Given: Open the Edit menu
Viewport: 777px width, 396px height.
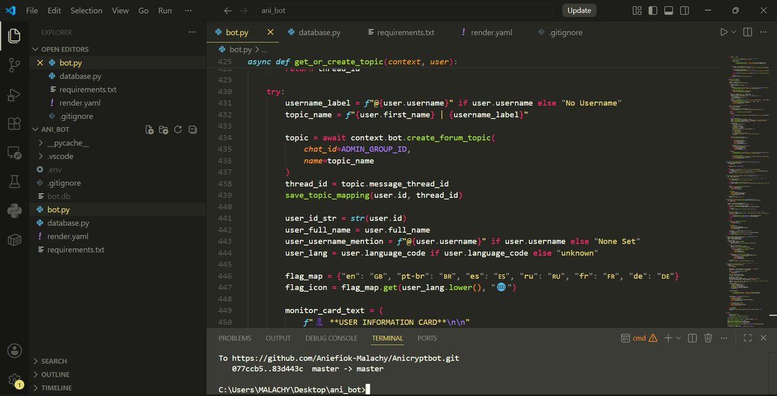Looking at the screenshot, I should click(x=54, y=10).
